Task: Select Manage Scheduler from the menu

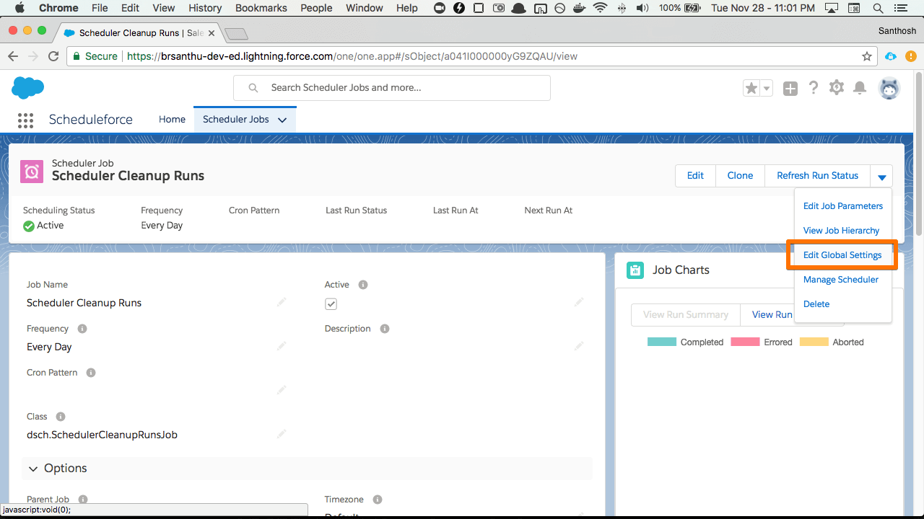Action: [x=840, y=280]
